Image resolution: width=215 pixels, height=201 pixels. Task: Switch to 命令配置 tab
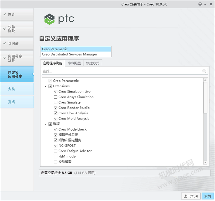[x=74, y=63]
